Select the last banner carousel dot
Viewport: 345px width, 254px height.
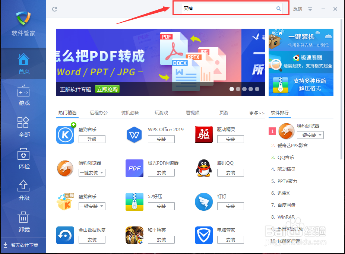[257, 89]
